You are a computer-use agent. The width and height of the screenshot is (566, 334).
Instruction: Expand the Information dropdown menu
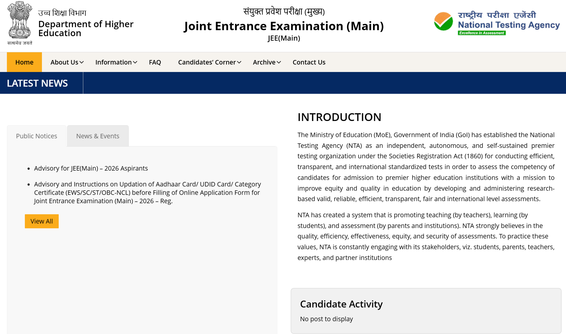116,62
